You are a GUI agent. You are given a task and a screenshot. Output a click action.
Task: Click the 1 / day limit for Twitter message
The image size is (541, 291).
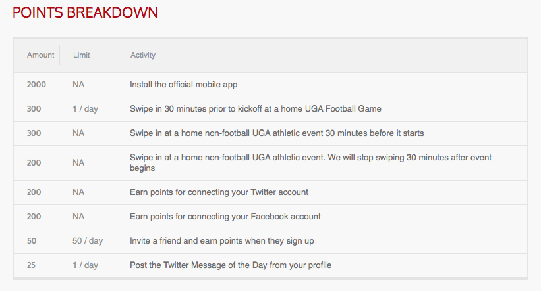click(85, 265)
